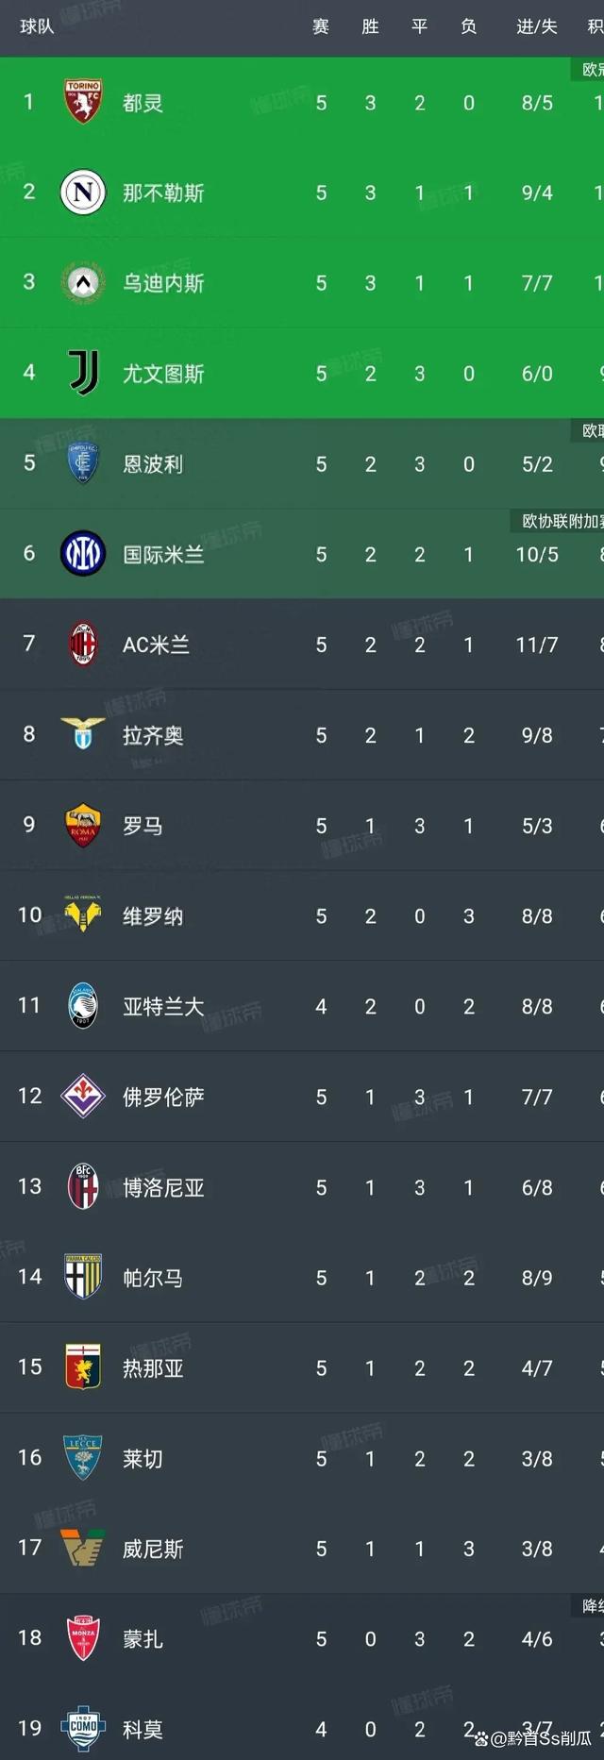The height and width of the screenshot is (1760, 604).
Task: Tap the Lazio eagle logo
Action: tap(83, 734)
